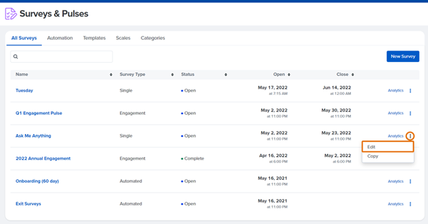Click the Open status in Tuesday row
This screenshot has height=224, width=428.
pos(188,91)
